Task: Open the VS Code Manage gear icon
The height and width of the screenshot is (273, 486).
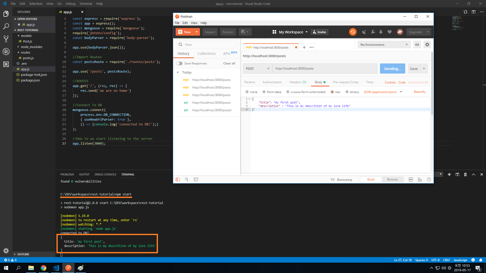Action: (x=6, y=251)
